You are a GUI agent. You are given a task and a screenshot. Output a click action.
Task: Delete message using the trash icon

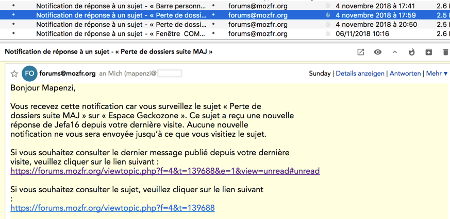[445, 52]
